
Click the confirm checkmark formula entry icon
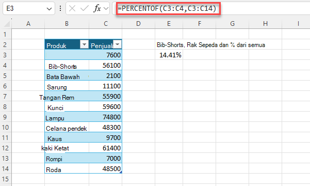tap(85, 8)
